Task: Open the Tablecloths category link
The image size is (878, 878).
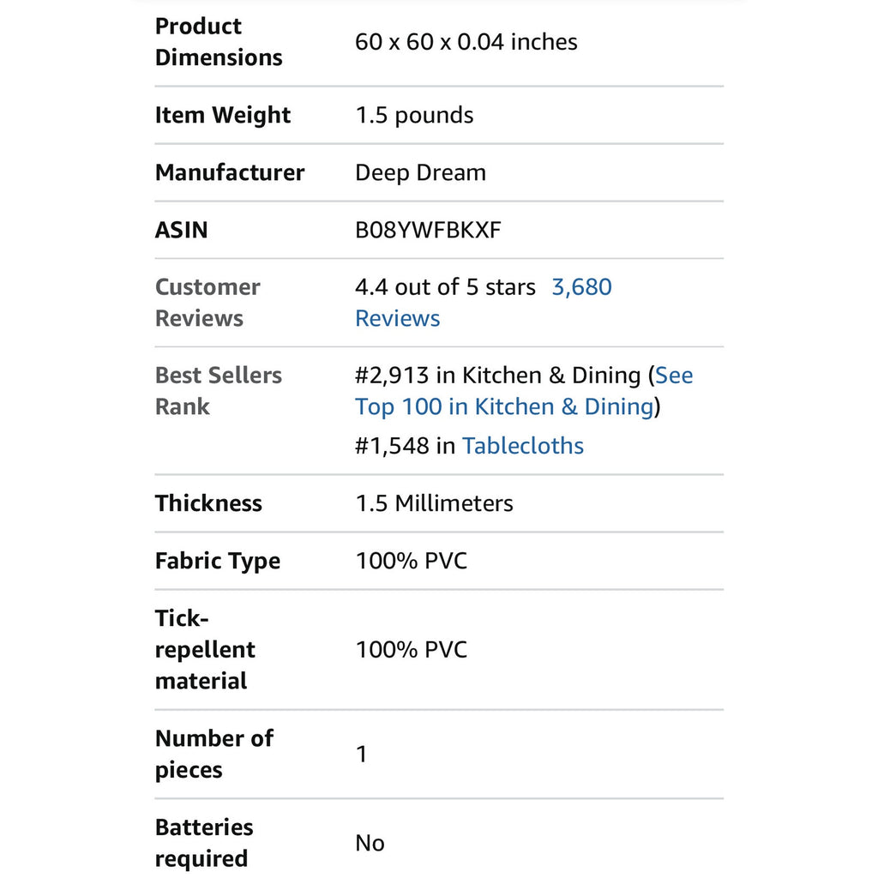Action: point(522,446)
